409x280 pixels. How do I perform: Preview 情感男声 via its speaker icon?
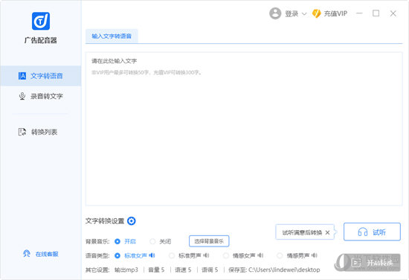[x=315, y=255]
